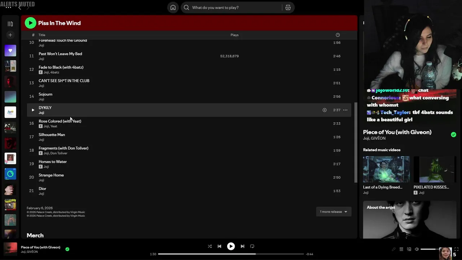Open the three-dots app menu at top left

point(8,7)
